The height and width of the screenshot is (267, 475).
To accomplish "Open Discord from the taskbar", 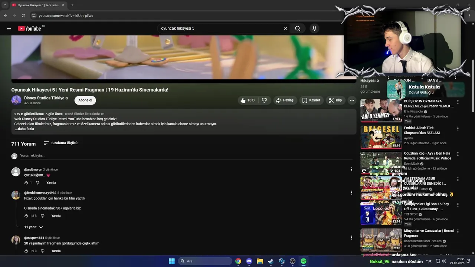I will [x=249, y=261].
